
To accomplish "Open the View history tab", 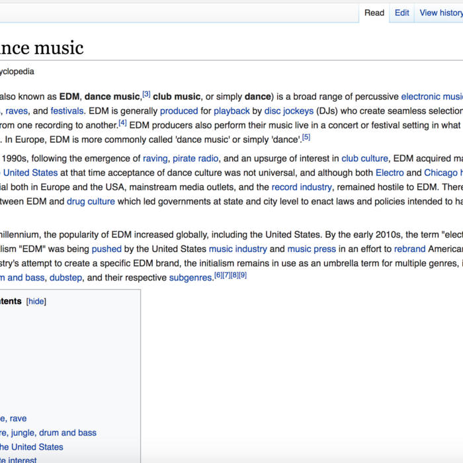I will coord(441,13).
